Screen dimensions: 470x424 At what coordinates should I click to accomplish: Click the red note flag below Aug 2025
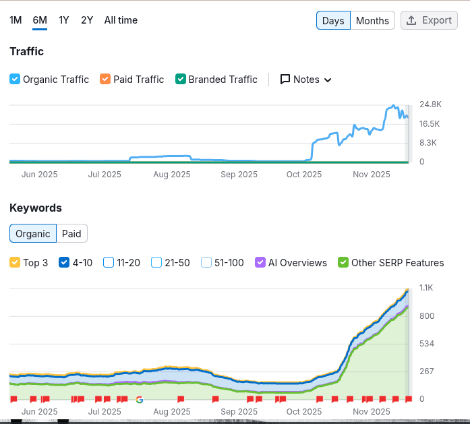tap(181, 400)
